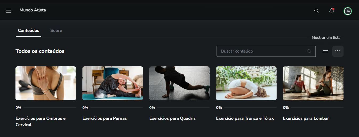This screenshot has height=137, width=359.
Task: Click the Mundo Atleta title link
Action: [33, 10]
